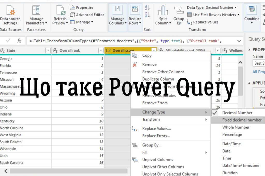265x176 pixels.
Task: Choose Group By... in context menu
Action: [152, 145]
